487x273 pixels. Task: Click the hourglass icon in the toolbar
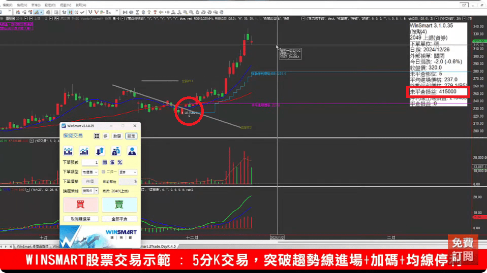pos(137,12)
